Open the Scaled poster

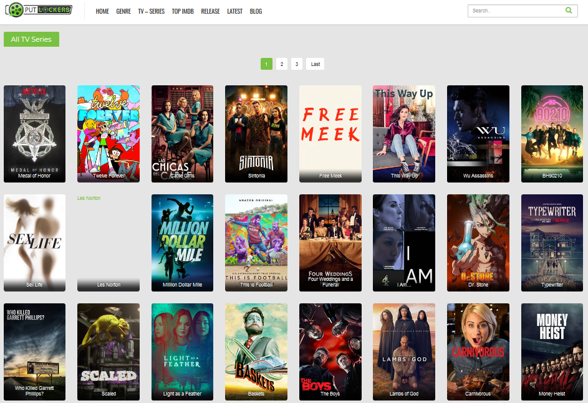[x=108, y=352]
